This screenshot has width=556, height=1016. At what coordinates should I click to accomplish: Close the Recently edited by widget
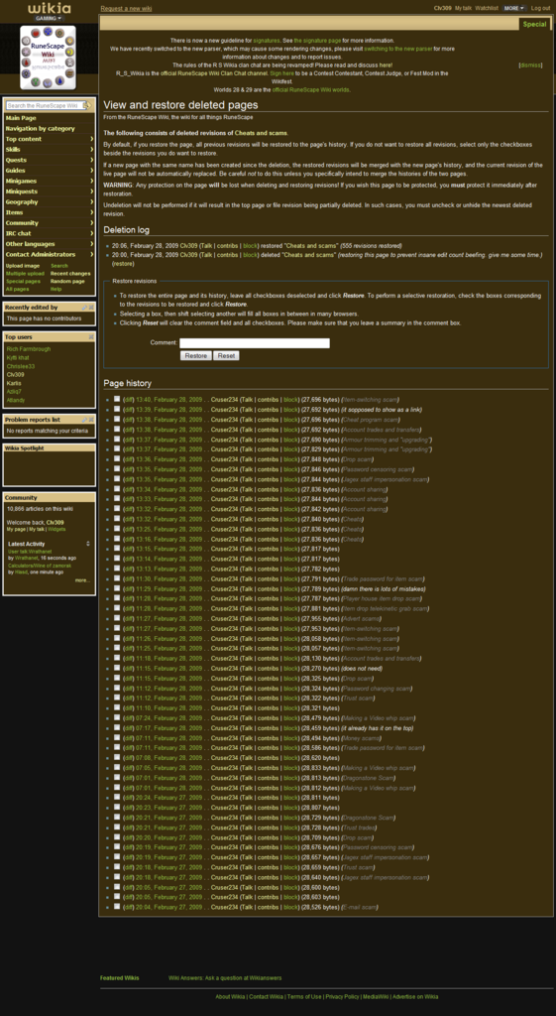(90, 308)
